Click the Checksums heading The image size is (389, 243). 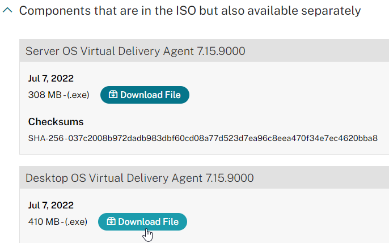[x=56, y=122]
